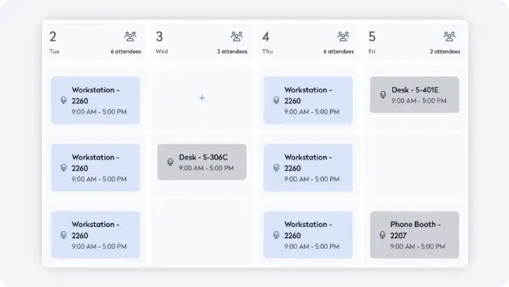Screen dimensions: 509x287
Task: Open the Phone Booth 2207 booking
Action: [415, 235]
